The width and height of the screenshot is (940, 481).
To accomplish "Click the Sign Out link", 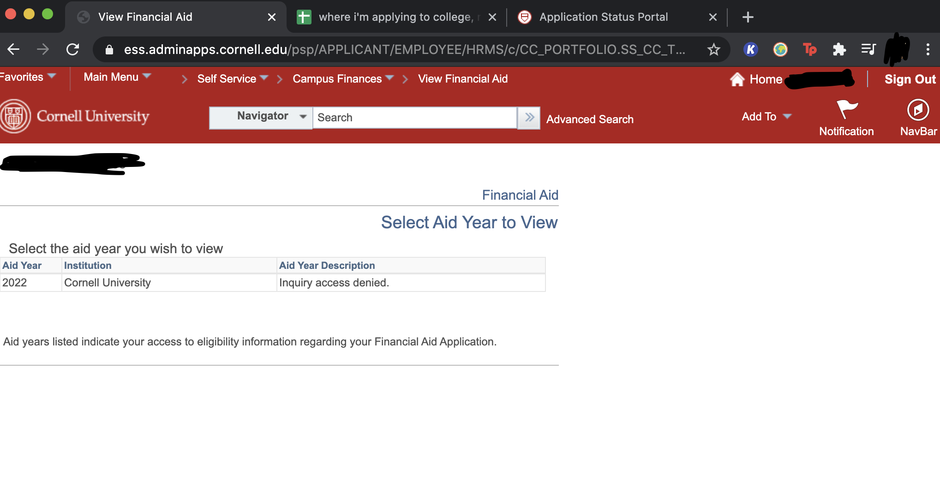I will tap(910, 79).
